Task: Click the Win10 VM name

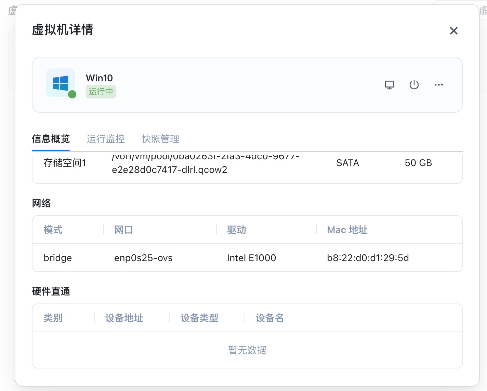Action: click(99, 78)
